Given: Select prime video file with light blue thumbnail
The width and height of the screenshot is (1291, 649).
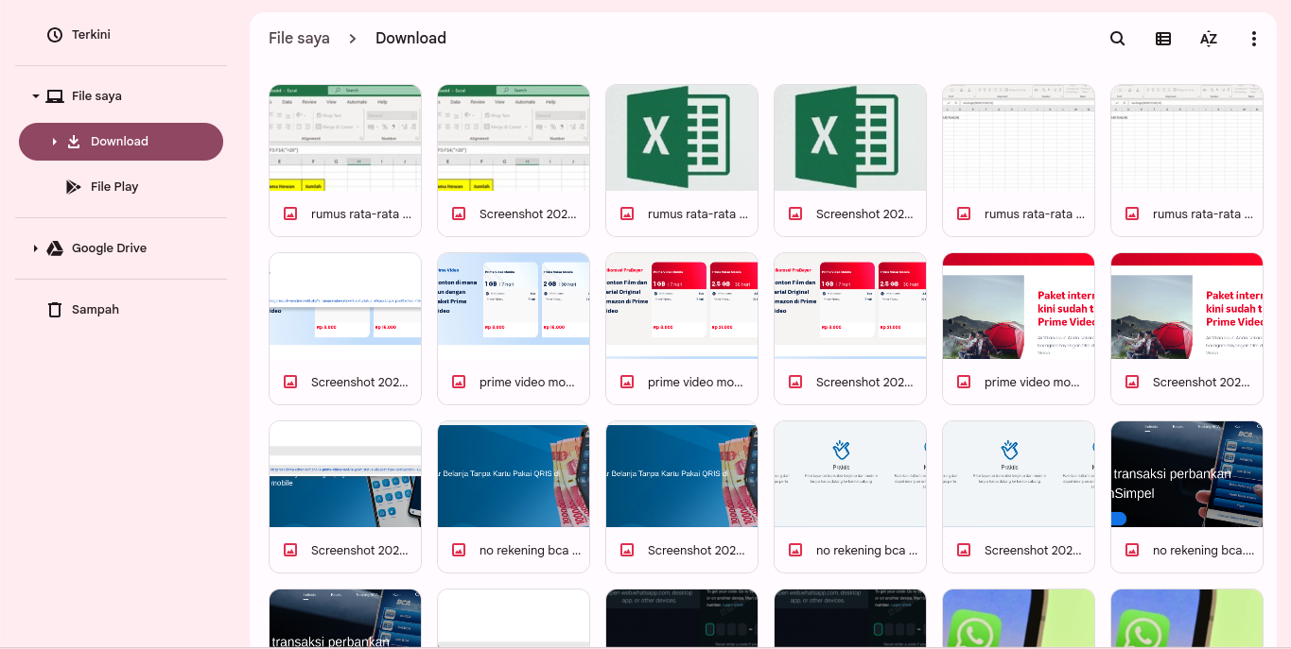Looking at the screenshot, I should point(514,329).
